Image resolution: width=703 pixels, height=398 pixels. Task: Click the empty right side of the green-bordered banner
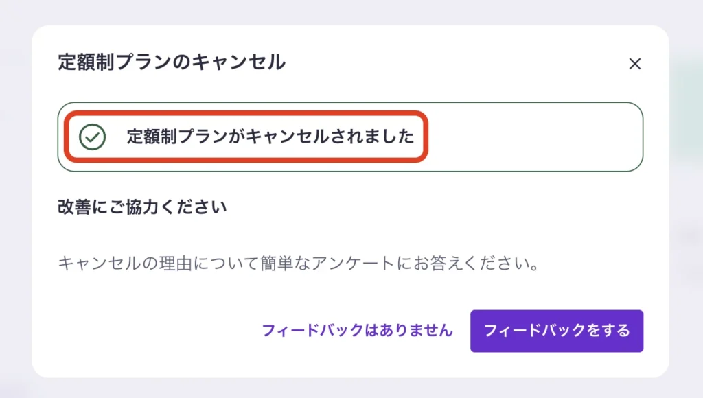coord(535,137)
